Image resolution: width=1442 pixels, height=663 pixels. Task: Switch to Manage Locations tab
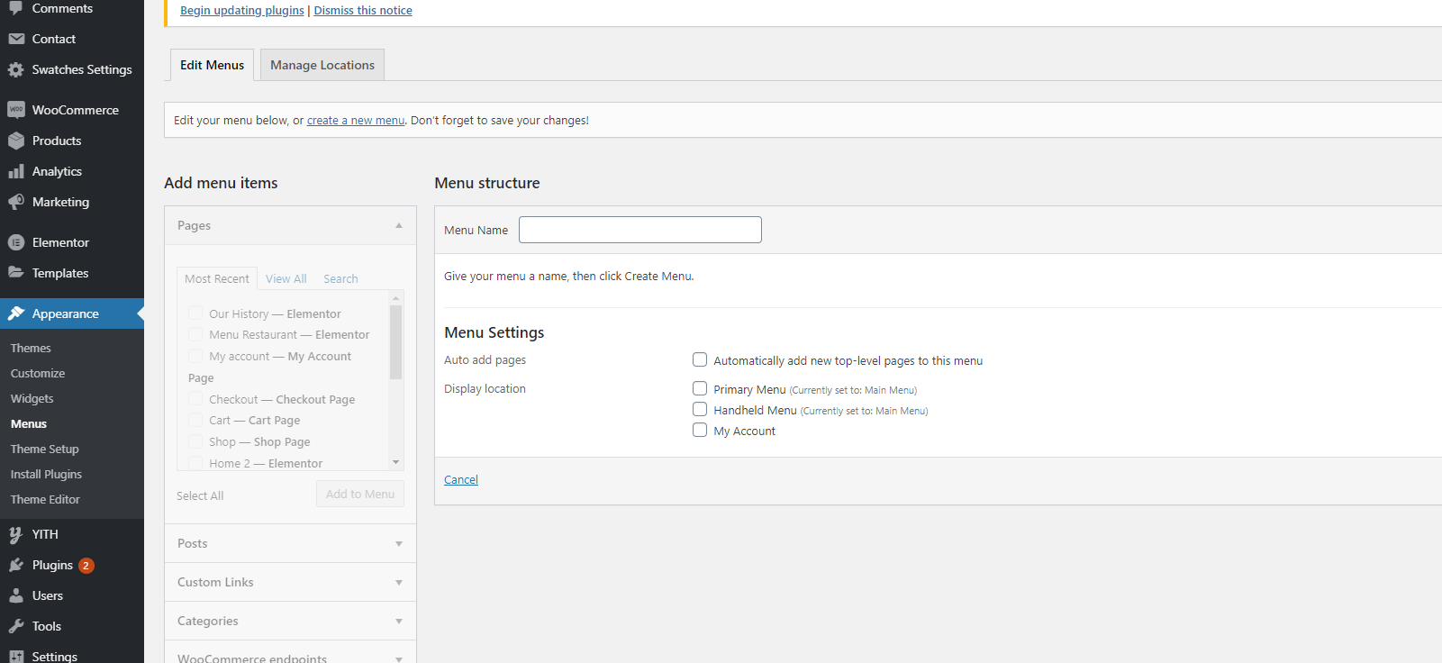[x=322, y=65]
